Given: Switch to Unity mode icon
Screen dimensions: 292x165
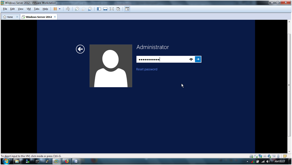Looking at the screenshot, I should point(118,9).
